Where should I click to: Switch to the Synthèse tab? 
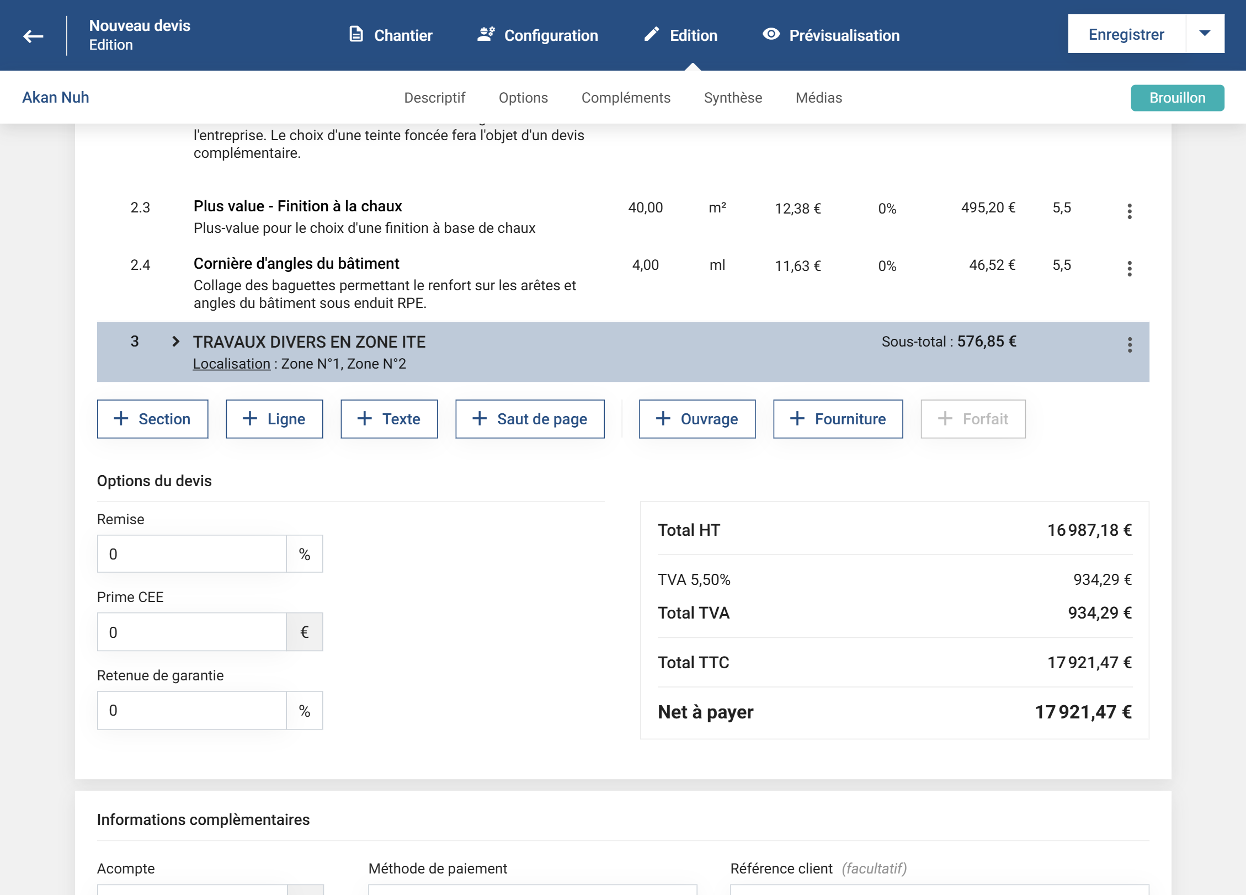(732, 98)
